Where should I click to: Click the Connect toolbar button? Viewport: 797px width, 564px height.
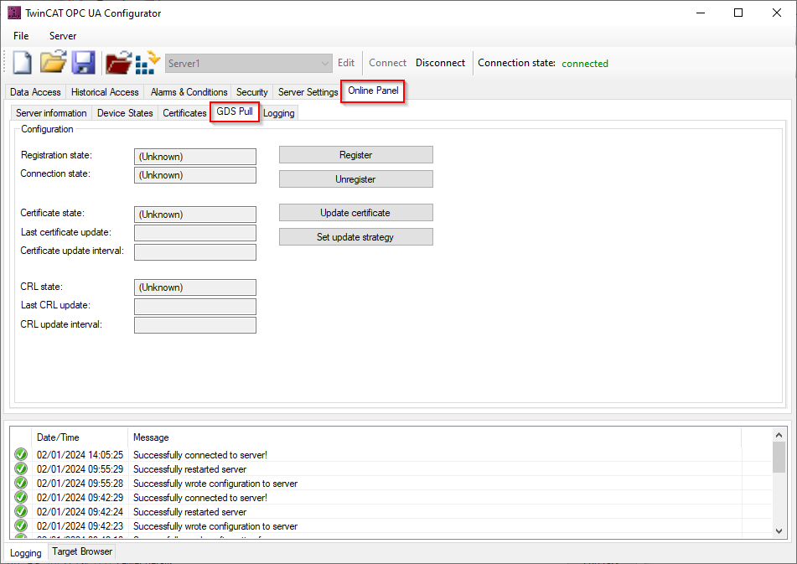[x=387, y=63]
